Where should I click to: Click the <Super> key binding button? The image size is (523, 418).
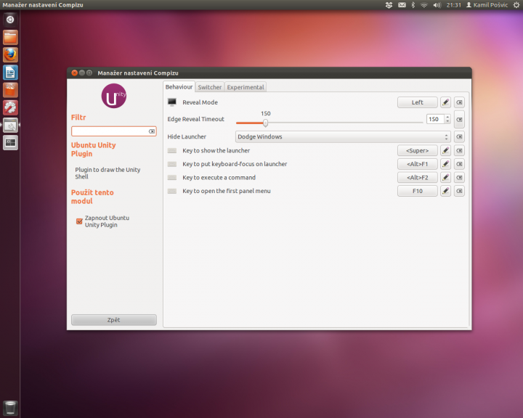(x=417, y=151)
